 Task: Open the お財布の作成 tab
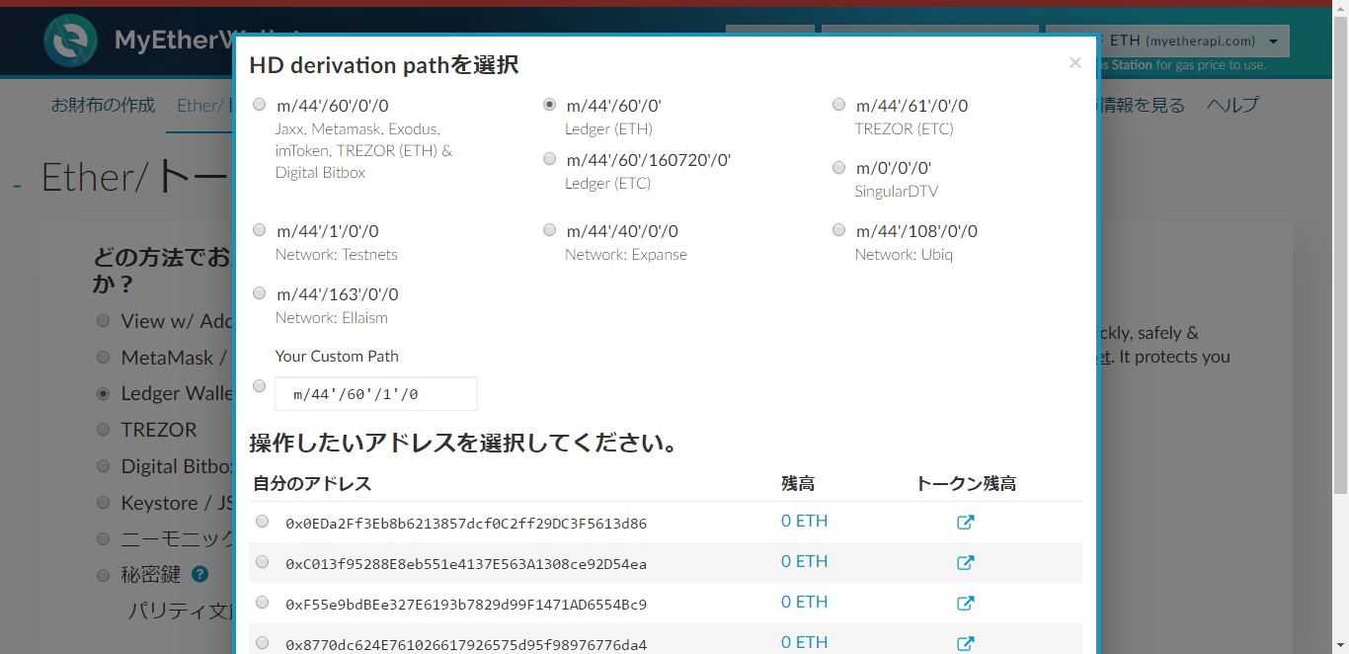click(x=103, y=105)
